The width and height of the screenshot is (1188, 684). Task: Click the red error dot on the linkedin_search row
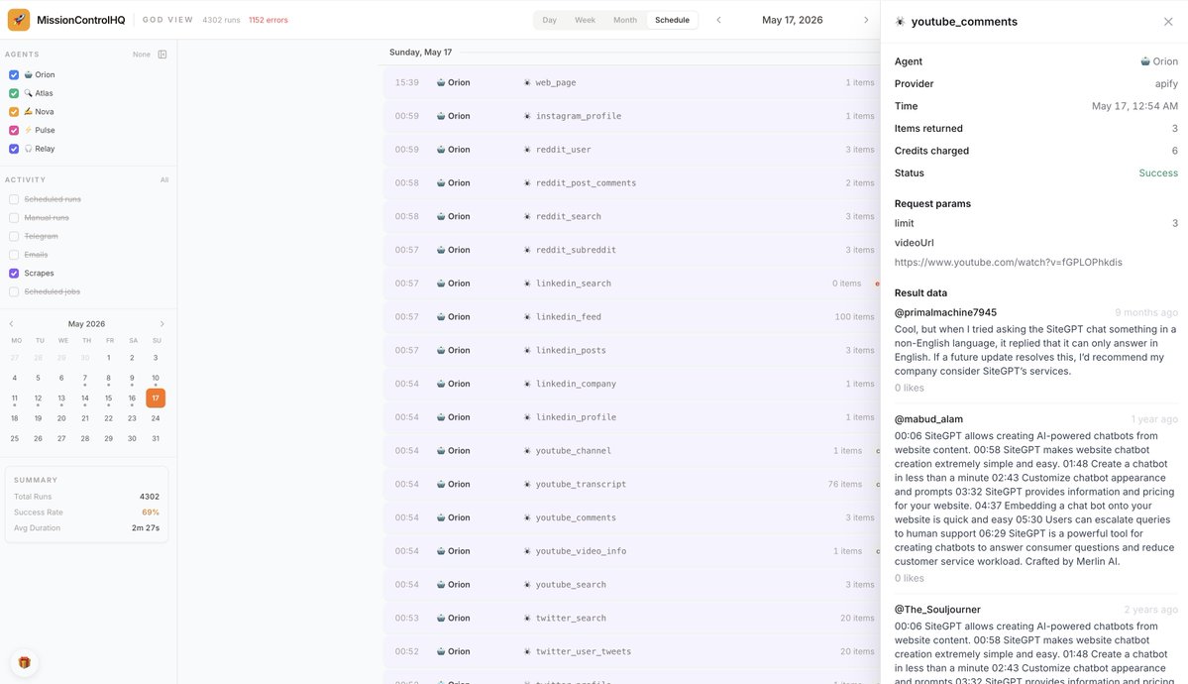point(877,284)
